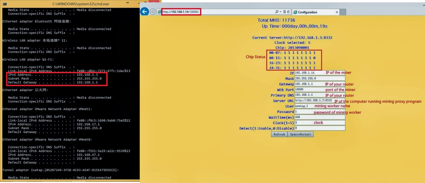Click chip status row 00-07
Viewport: 425px width, 183px height.
(x=292, y=53)
